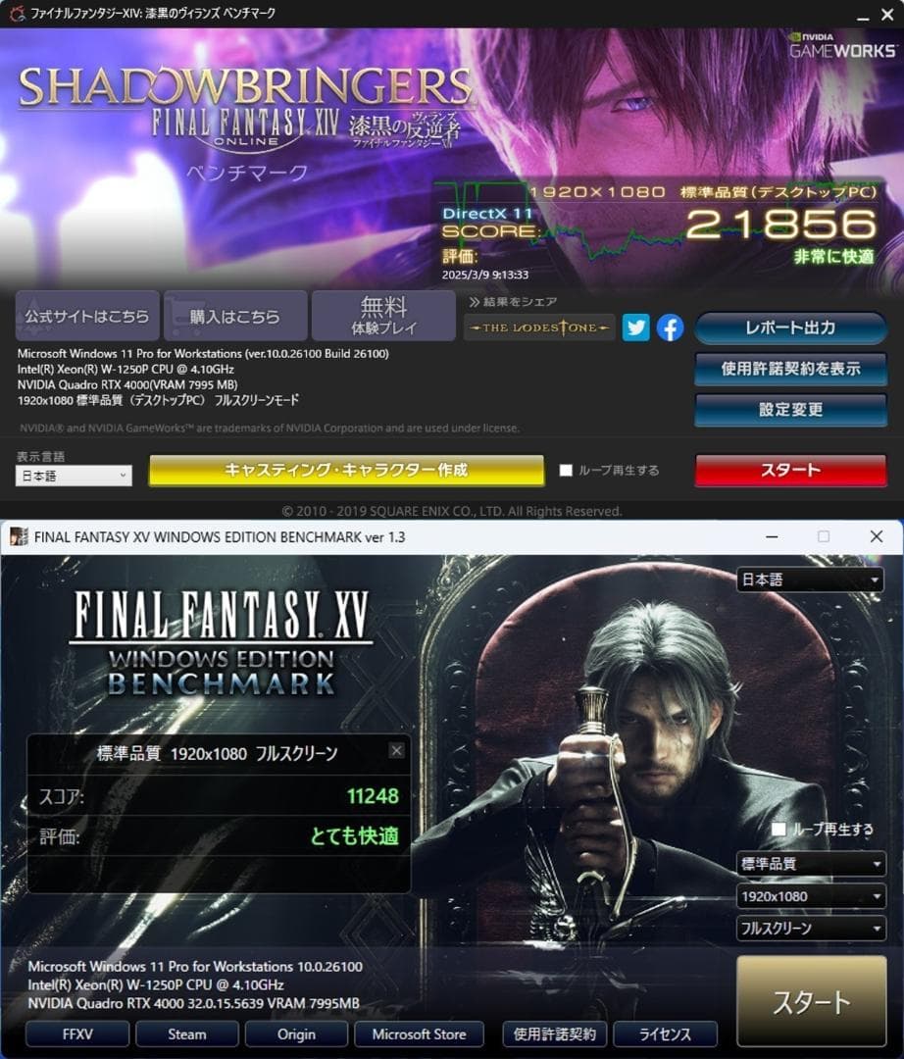904x1059 pixels.
Task: Open The Lodestone share link
Action: 539,328
